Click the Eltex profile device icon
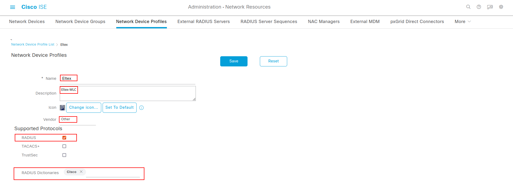513x184 pixels. coord(62,108)
